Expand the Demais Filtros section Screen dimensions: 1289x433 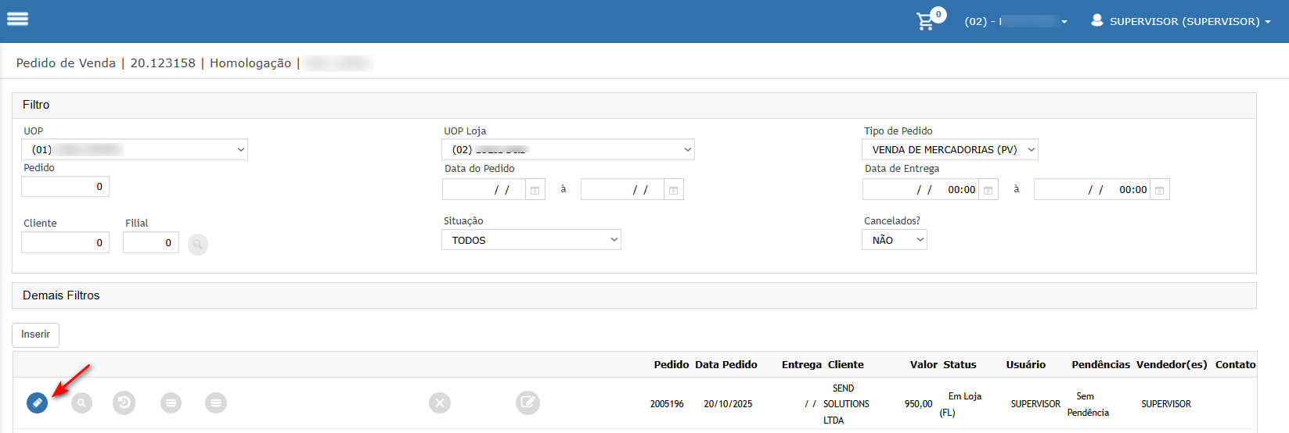click(61, 295)
